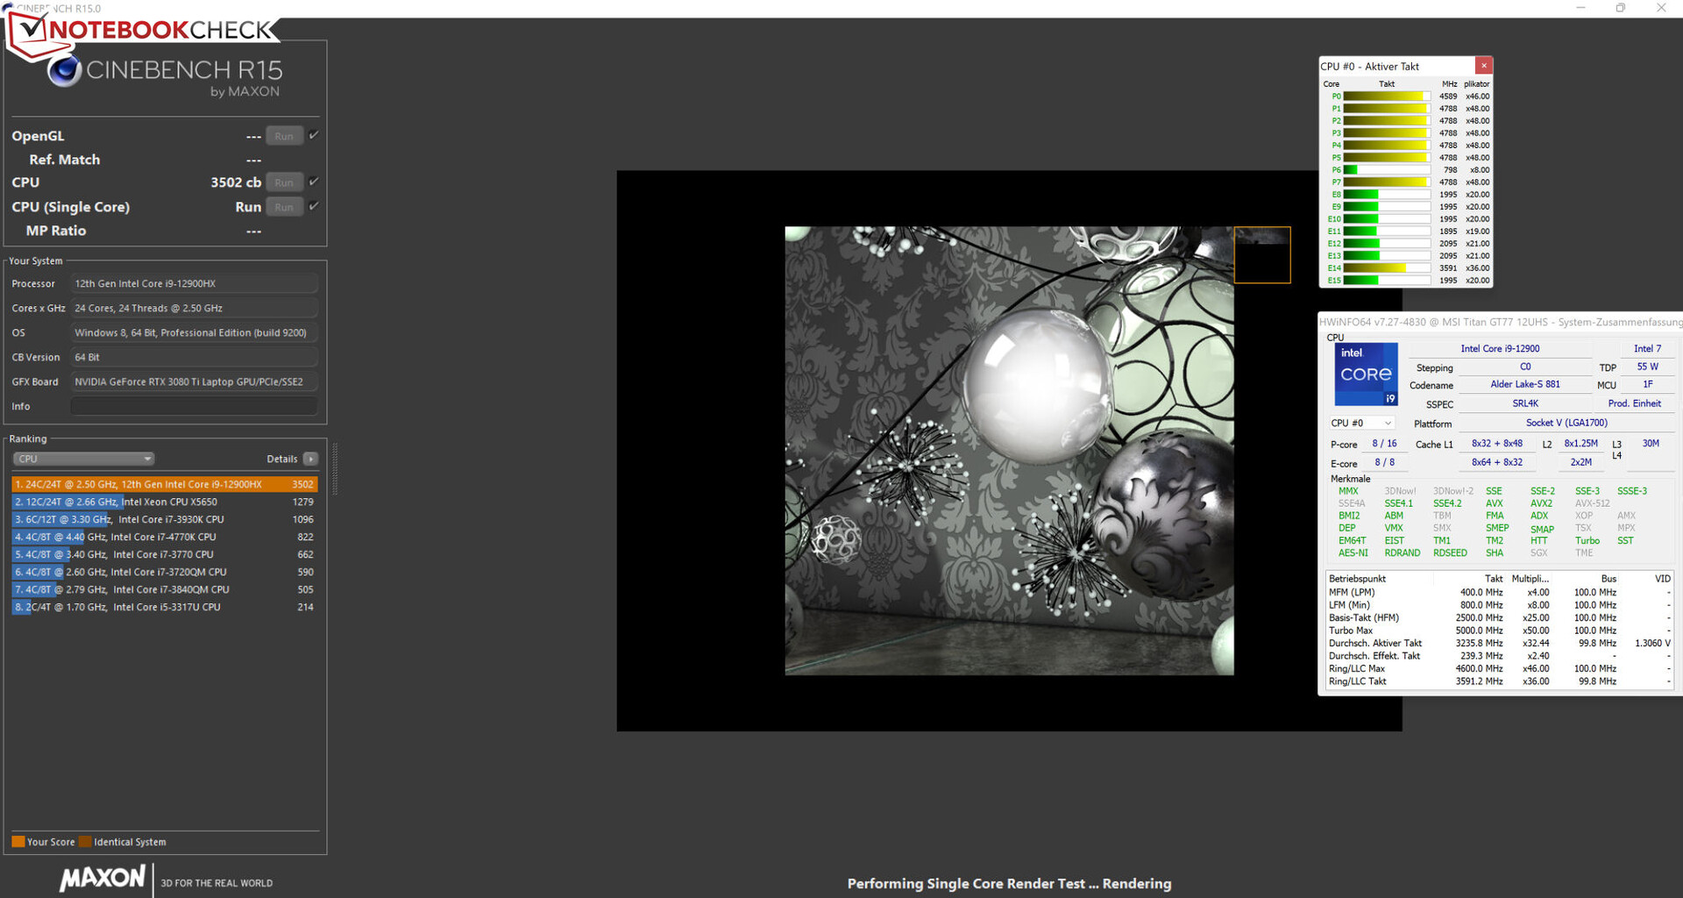
Task: Click the active render tile with the orange outline
Action: (1262, 255)
